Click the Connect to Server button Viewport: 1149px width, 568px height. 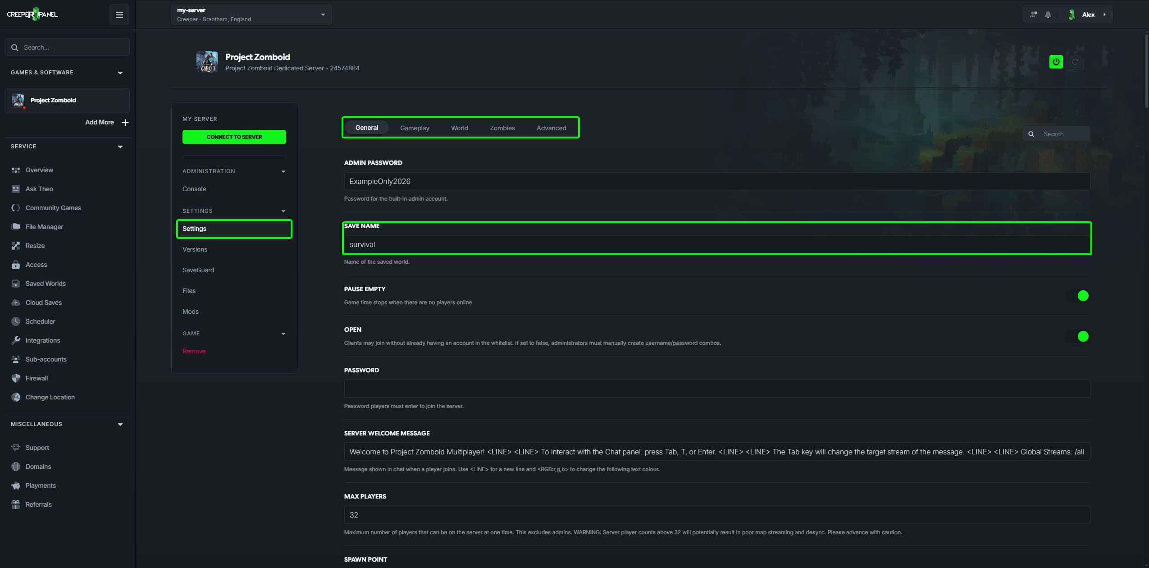[234, 137]
